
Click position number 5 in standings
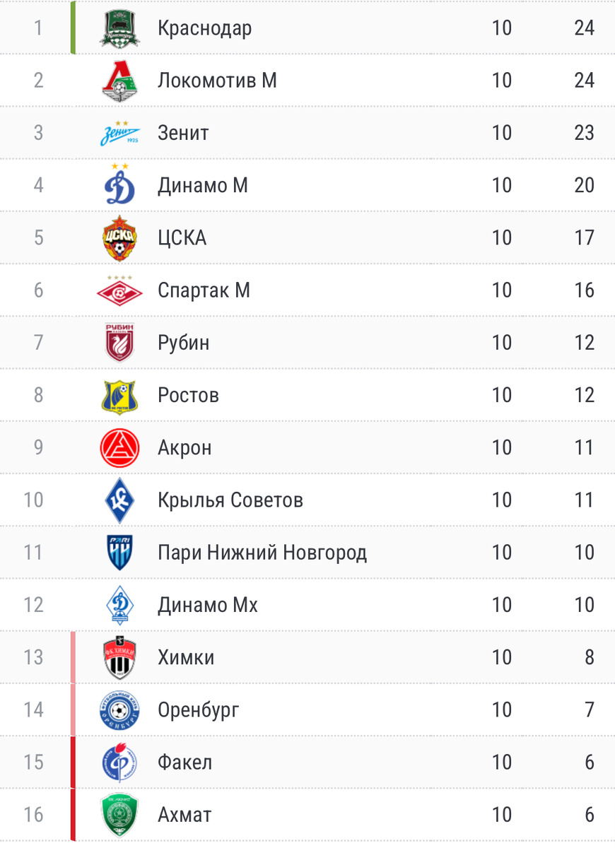(x=38, y=238)
